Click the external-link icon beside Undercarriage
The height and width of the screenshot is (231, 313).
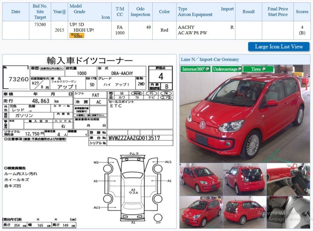(x=239, y=69)
